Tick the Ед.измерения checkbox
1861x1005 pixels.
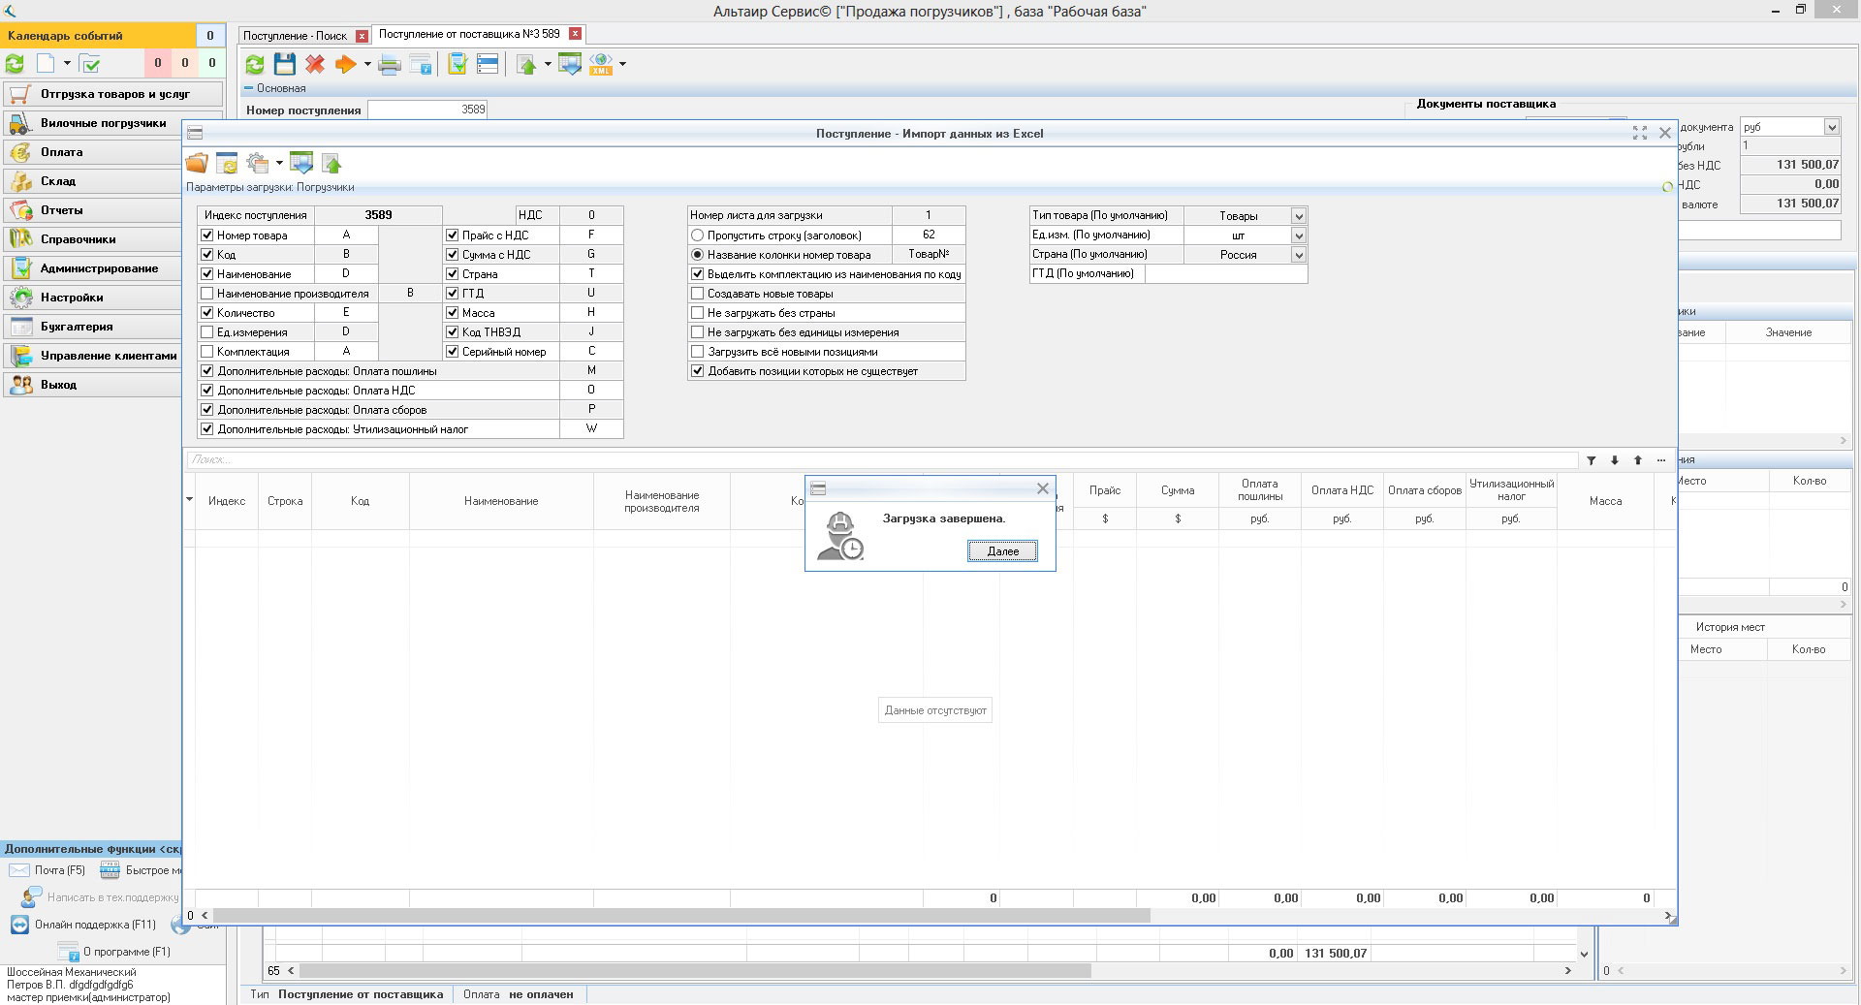tap(206, 331)
